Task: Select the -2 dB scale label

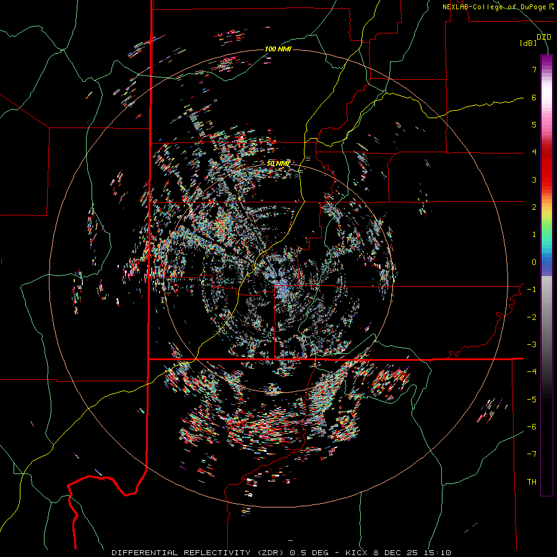Action: pos(532,317)
